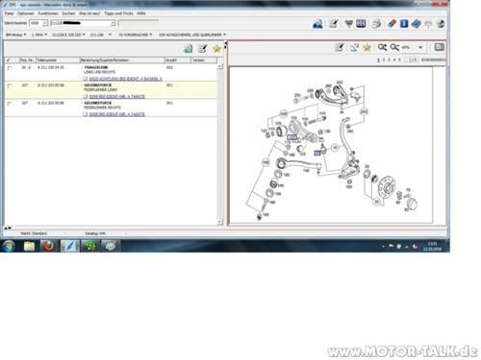The image size is (481, 360).
Task: Click the zoom-out magnifier above the diagram
Action: [394, 47]
